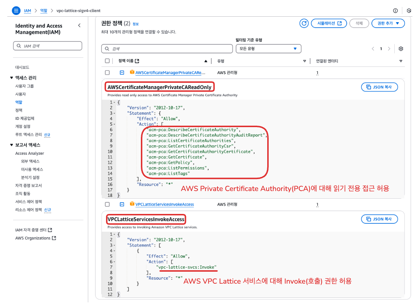This screenshot has width=415, height=308.
Task: Collapse the IAM sidebar with chevron
Action: click(79, 25)
